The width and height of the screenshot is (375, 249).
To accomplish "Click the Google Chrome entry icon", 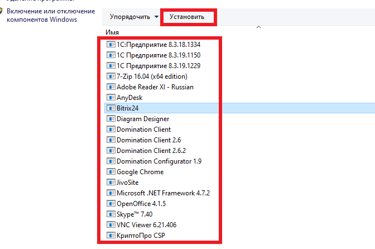I will tap(111, 172).
